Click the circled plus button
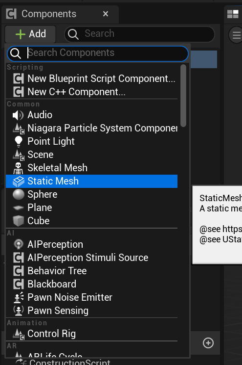The width and height of the screenshot is (242, 365). coord(208,343)
